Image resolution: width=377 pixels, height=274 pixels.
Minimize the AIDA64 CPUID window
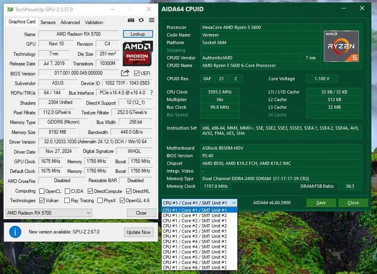[344, 8]
